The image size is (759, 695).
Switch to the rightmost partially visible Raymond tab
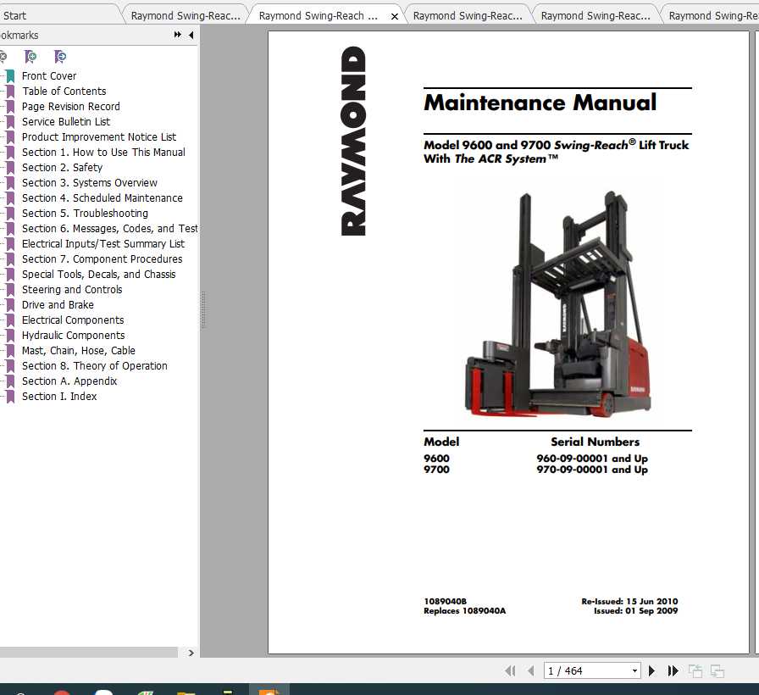[x=712, y=15]
